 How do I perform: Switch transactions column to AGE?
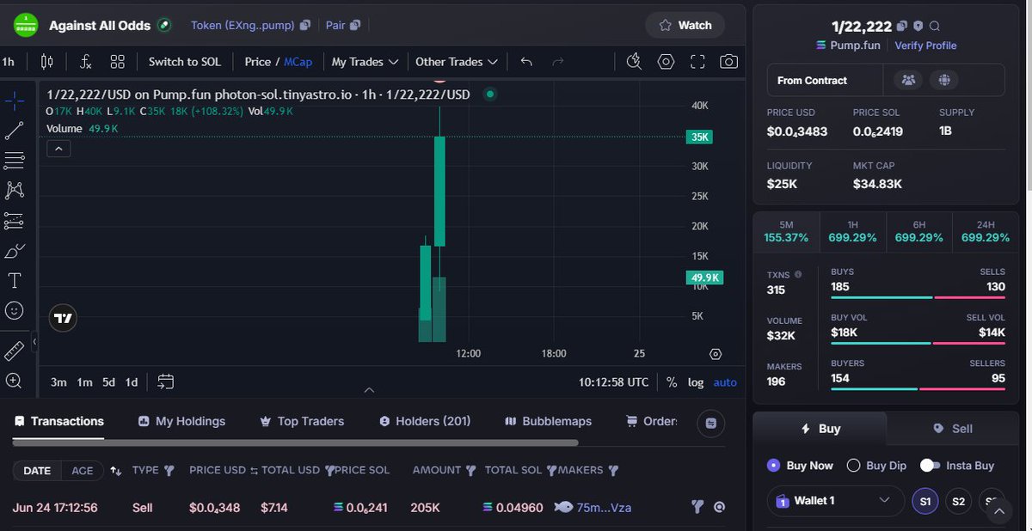pos(83,471)
